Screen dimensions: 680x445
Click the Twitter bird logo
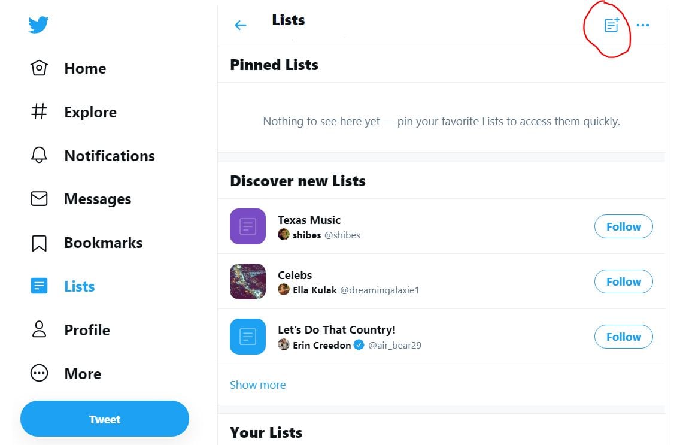coord(38,24)
